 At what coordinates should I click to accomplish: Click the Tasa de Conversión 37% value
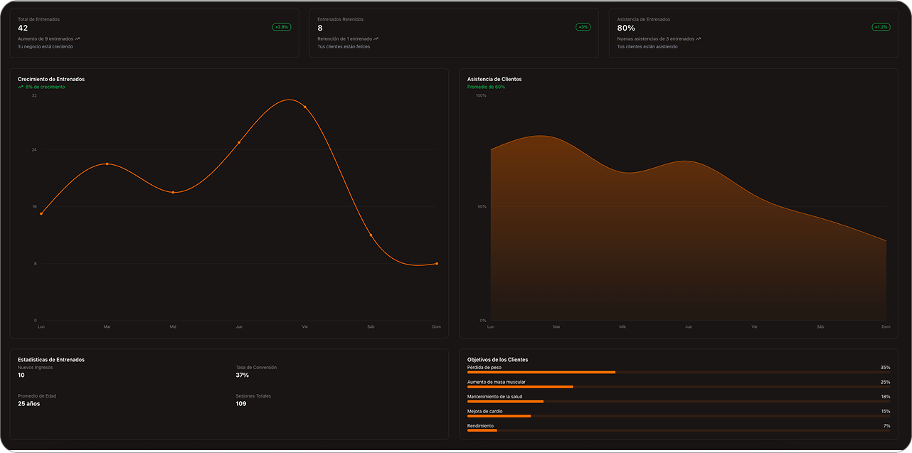click(242, 375)
